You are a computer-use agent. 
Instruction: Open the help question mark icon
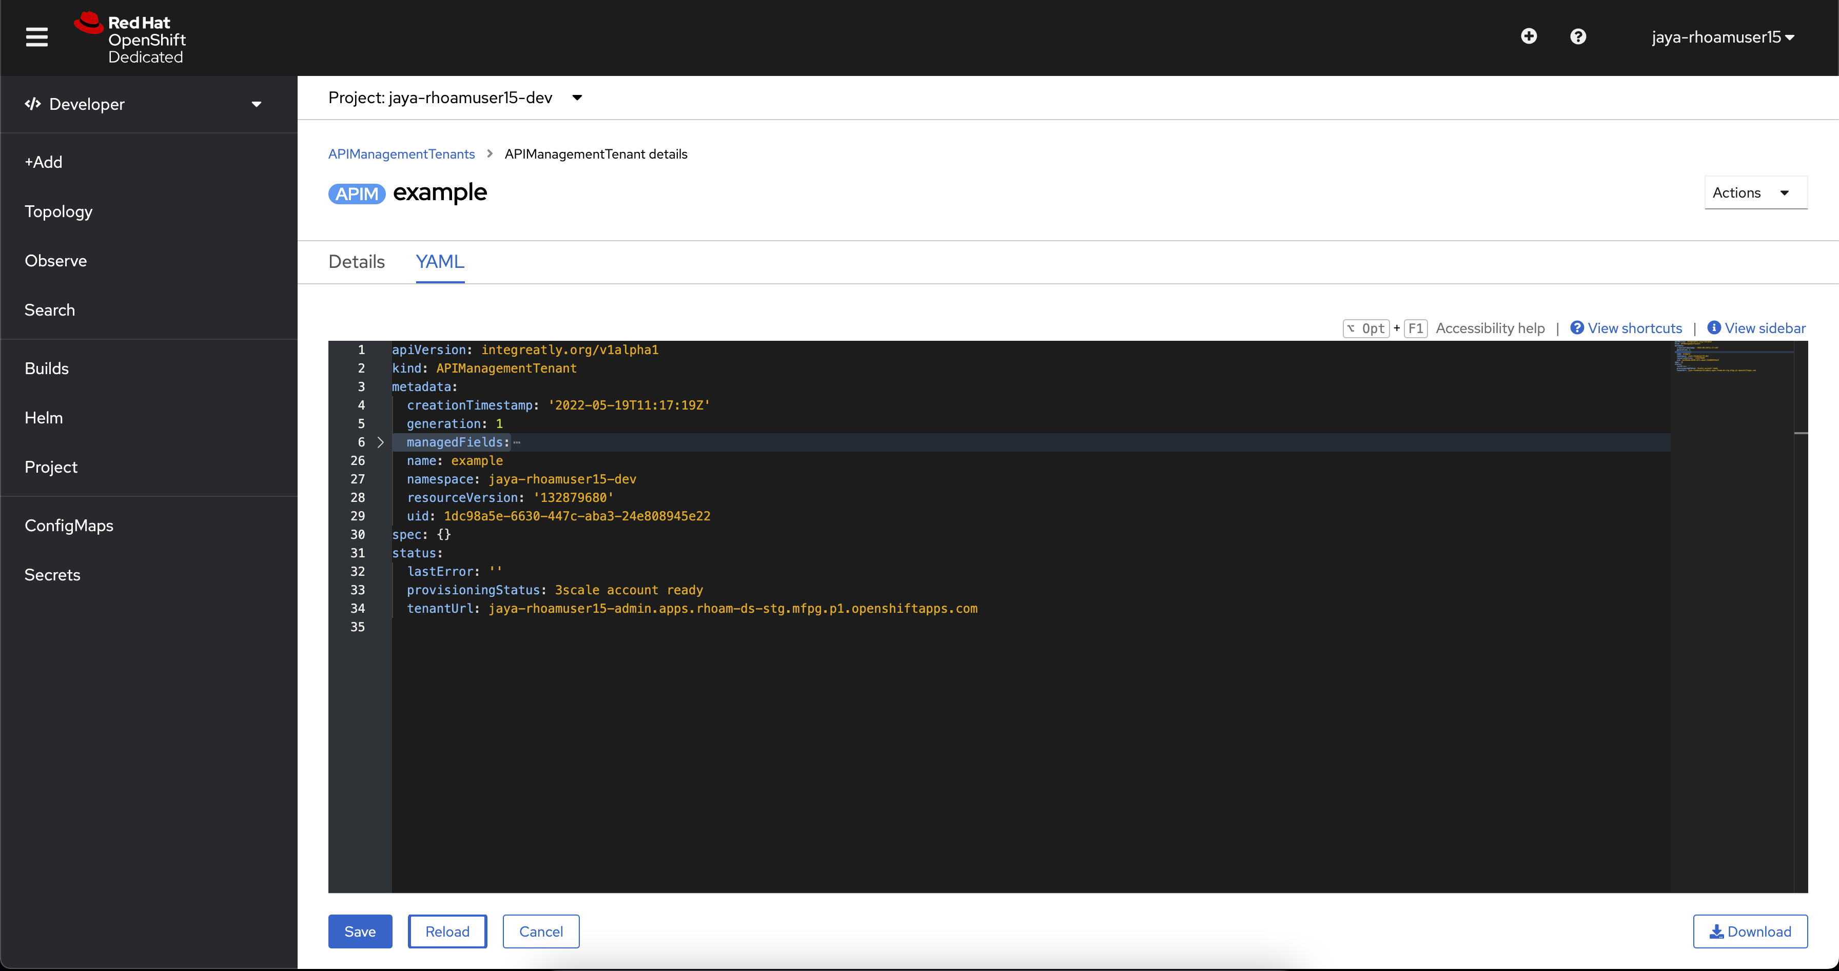pos(1578,36)
